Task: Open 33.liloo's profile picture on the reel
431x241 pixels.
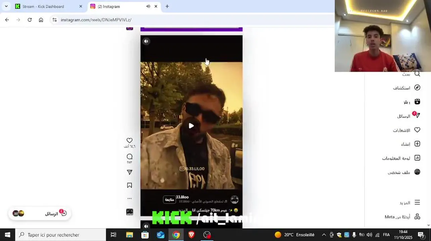Action: [234, 200]
